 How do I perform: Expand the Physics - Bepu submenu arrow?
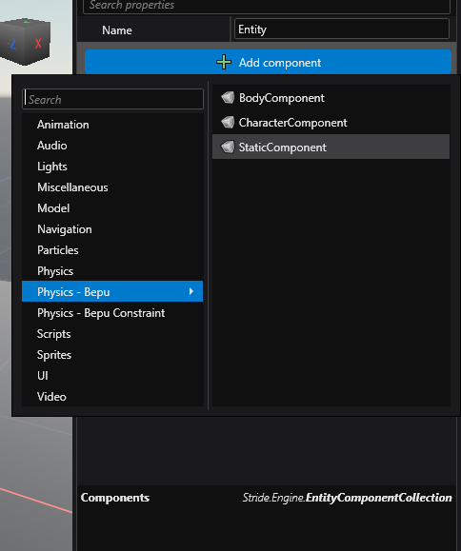click(190, 291)
